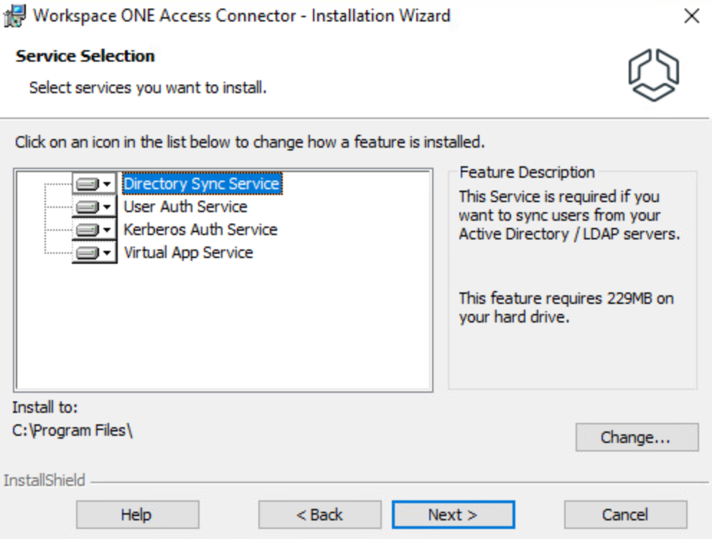
Task: Open the Kerberos Auth Service dropdown arrow
Action: pyautogui.click(x=108, y=230)
